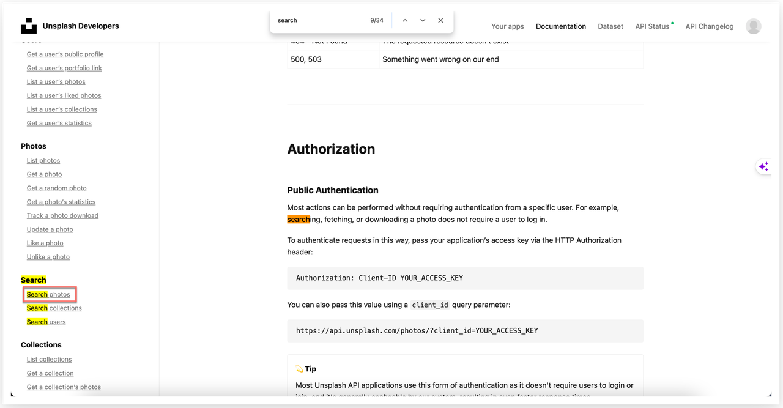Screen dimensions: 783x408
Task: Open Search collections link
Action: pyautogui.click(x=54, y=308)
